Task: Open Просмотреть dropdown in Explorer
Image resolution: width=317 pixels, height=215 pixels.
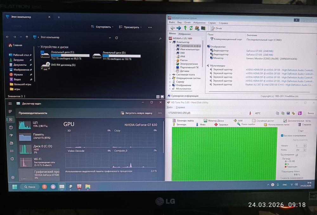Action: coord(130,27)
